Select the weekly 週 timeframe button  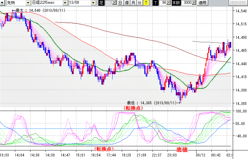pyautogui.click(x=126, y=3)
